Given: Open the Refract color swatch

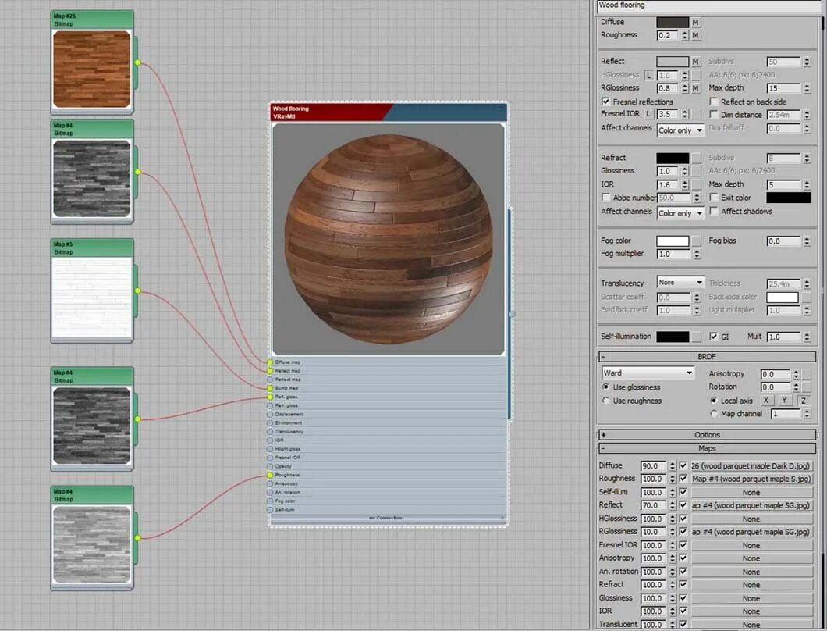Looking at the screenshot, I should [673, 158].
